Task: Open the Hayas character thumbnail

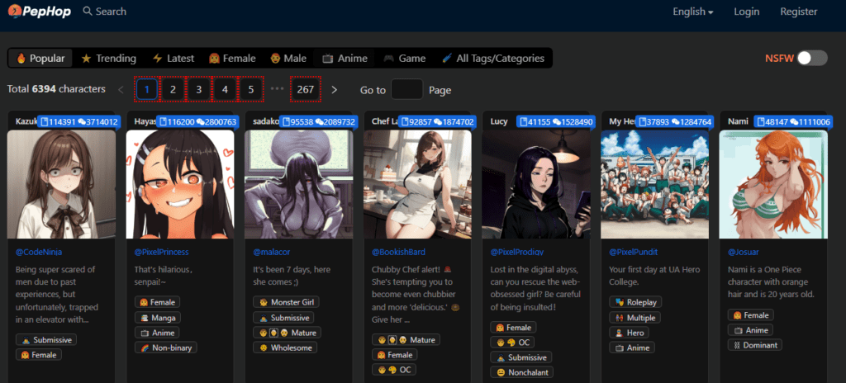Action: pos(180,184)
